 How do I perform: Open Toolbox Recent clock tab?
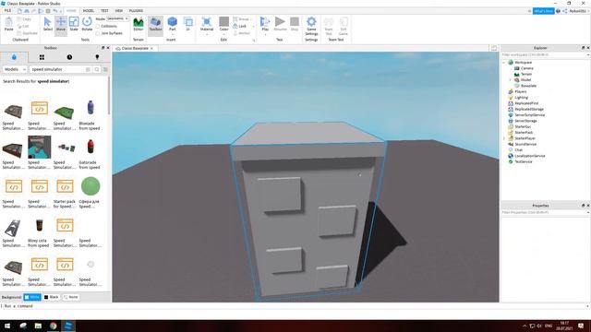click(x=69, y=57)
